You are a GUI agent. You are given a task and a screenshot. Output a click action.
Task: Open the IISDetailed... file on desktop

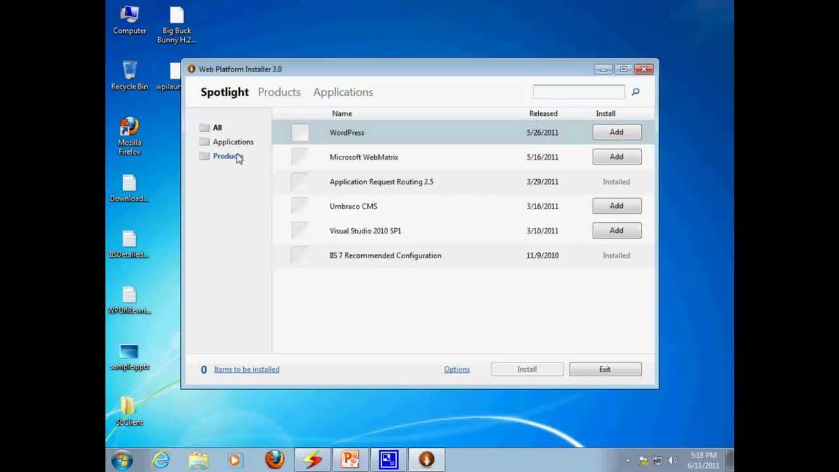(x=129, y=244)
